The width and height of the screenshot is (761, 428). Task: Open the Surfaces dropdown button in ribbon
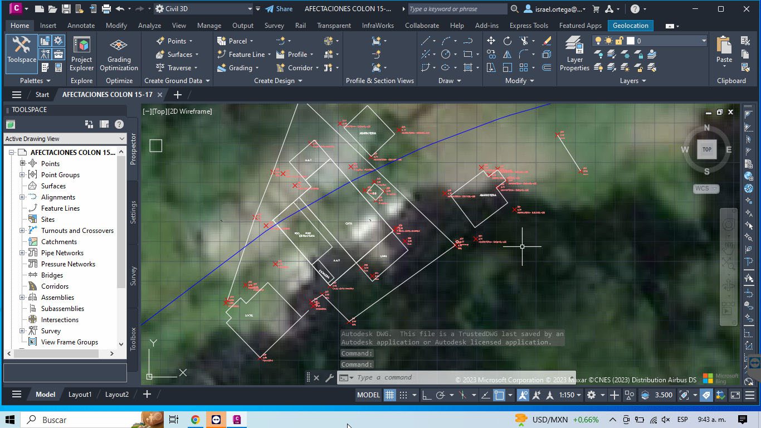pyautogui.click(x=177, y=55)
